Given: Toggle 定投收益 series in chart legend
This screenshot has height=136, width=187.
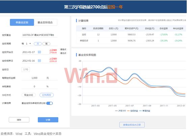Looking at the screenshot, I should pyautogui.click(x=133, y=111).
